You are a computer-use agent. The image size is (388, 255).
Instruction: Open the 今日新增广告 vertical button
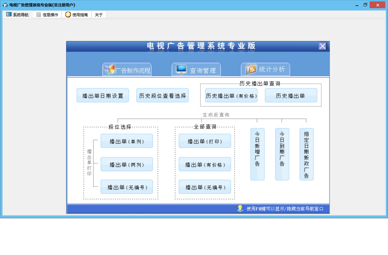pos(258,154)
